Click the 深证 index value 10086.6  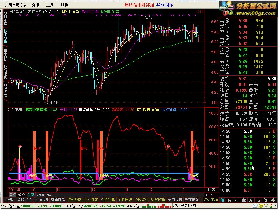pos(28,206)
